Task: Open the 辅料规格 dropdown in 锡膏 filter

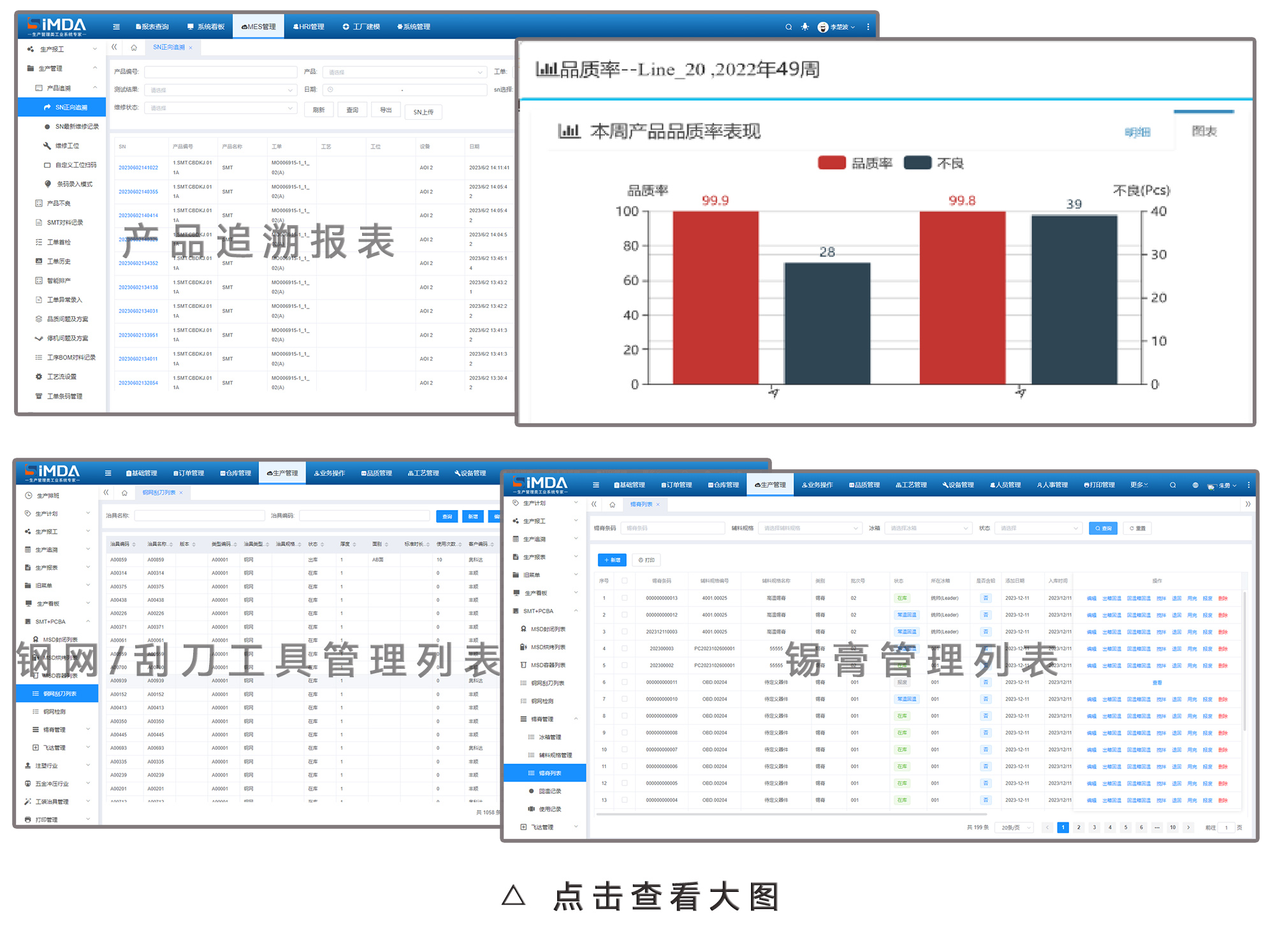Action: pos(810,529)
